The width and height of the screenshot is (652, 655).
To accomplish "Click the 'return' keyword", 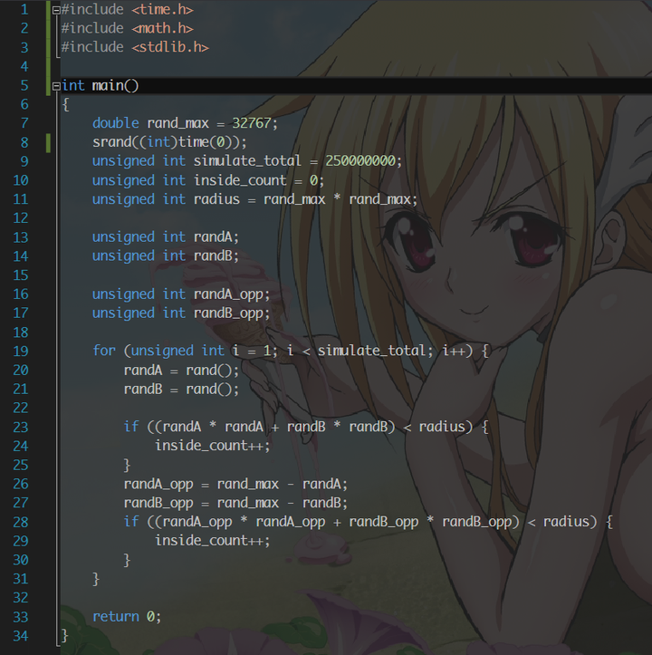I will [x=115, y=616].
